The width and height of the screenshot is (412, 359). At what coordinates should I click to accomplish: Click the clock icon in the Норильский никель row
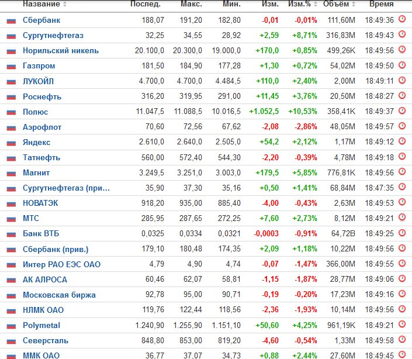tap(402, 50)
